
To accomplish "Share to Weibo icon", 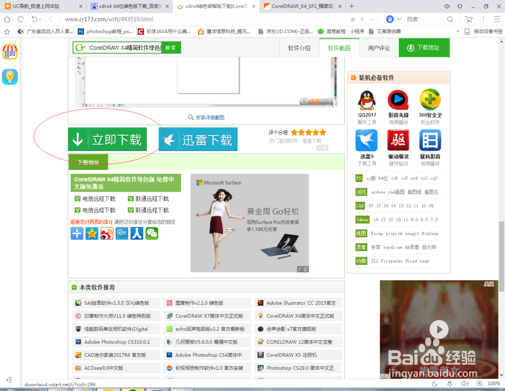I will point(107,233).
